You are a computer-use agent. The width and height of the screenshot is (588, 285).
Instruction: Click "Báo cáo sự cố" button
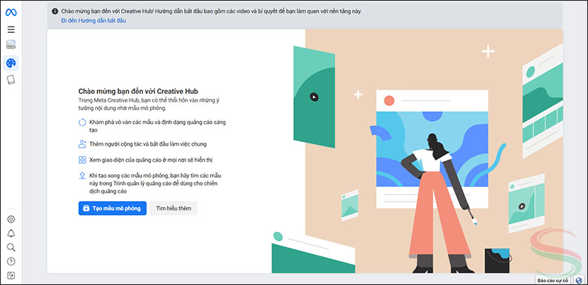point(553,280)
